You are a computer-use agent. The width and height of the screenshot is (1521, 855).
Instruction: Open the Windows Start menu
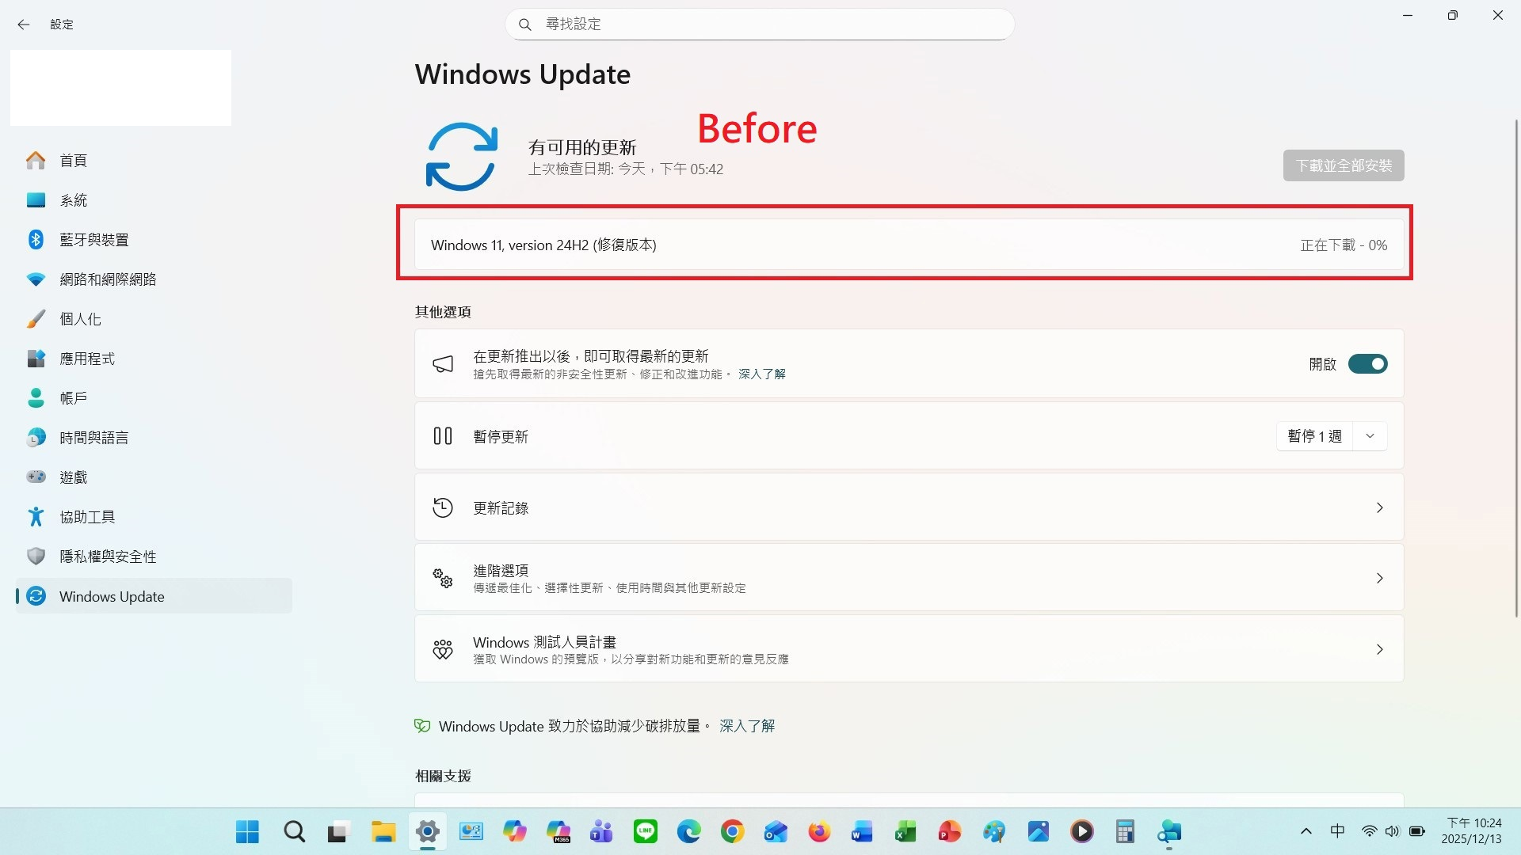click(x=248, y=831)
